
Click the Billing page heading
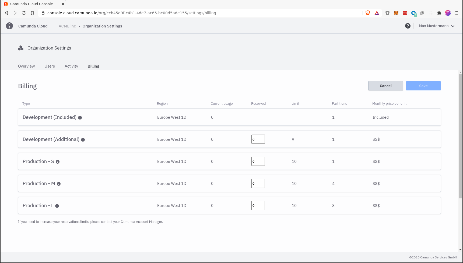(x=27, y=86)
